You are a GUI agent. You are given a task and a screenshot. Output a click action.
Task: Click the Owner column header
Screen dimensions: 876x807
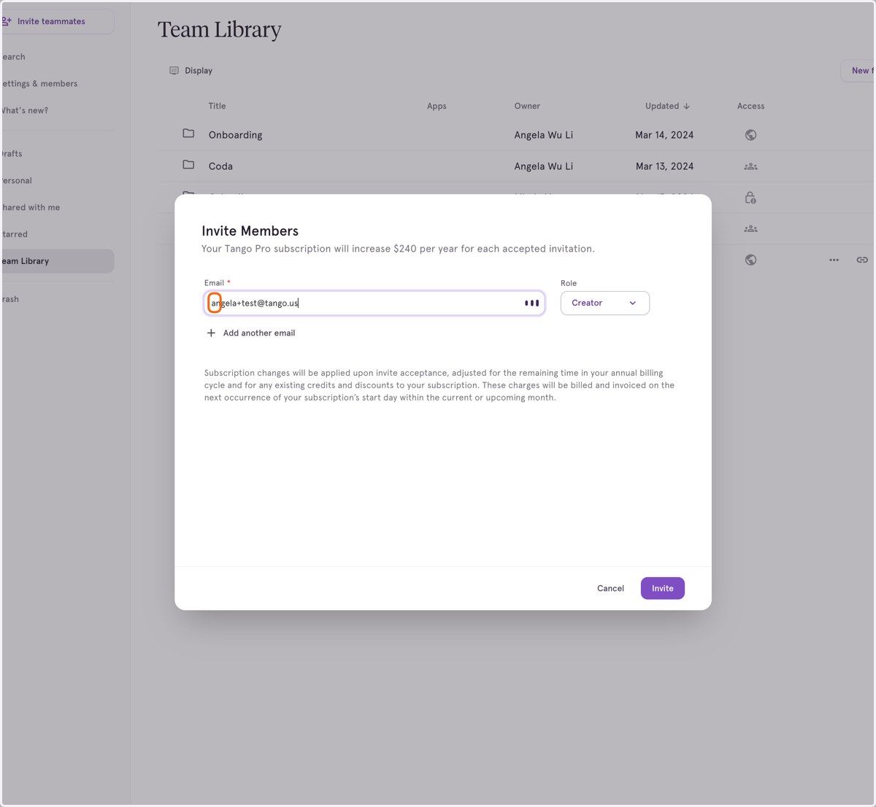click(527, 106)
